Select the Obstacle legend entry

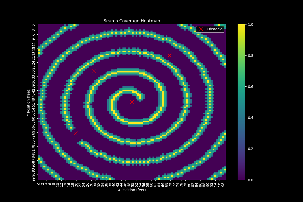[x=214, y=29]
